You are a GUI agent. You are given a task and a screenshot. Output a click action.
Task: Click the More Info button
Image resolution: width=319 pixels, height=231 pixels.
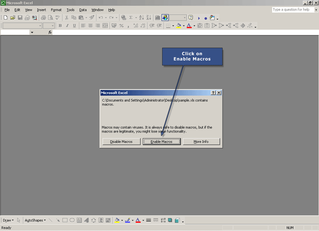click(201, 141)
